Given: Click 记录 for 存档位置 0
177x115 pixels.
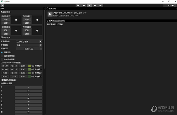Looking at the screenshot, I should (6, 19).
